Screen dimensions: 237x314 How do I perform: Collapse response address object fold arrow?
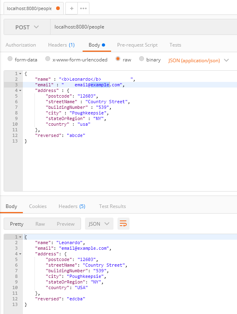(20, 254)
